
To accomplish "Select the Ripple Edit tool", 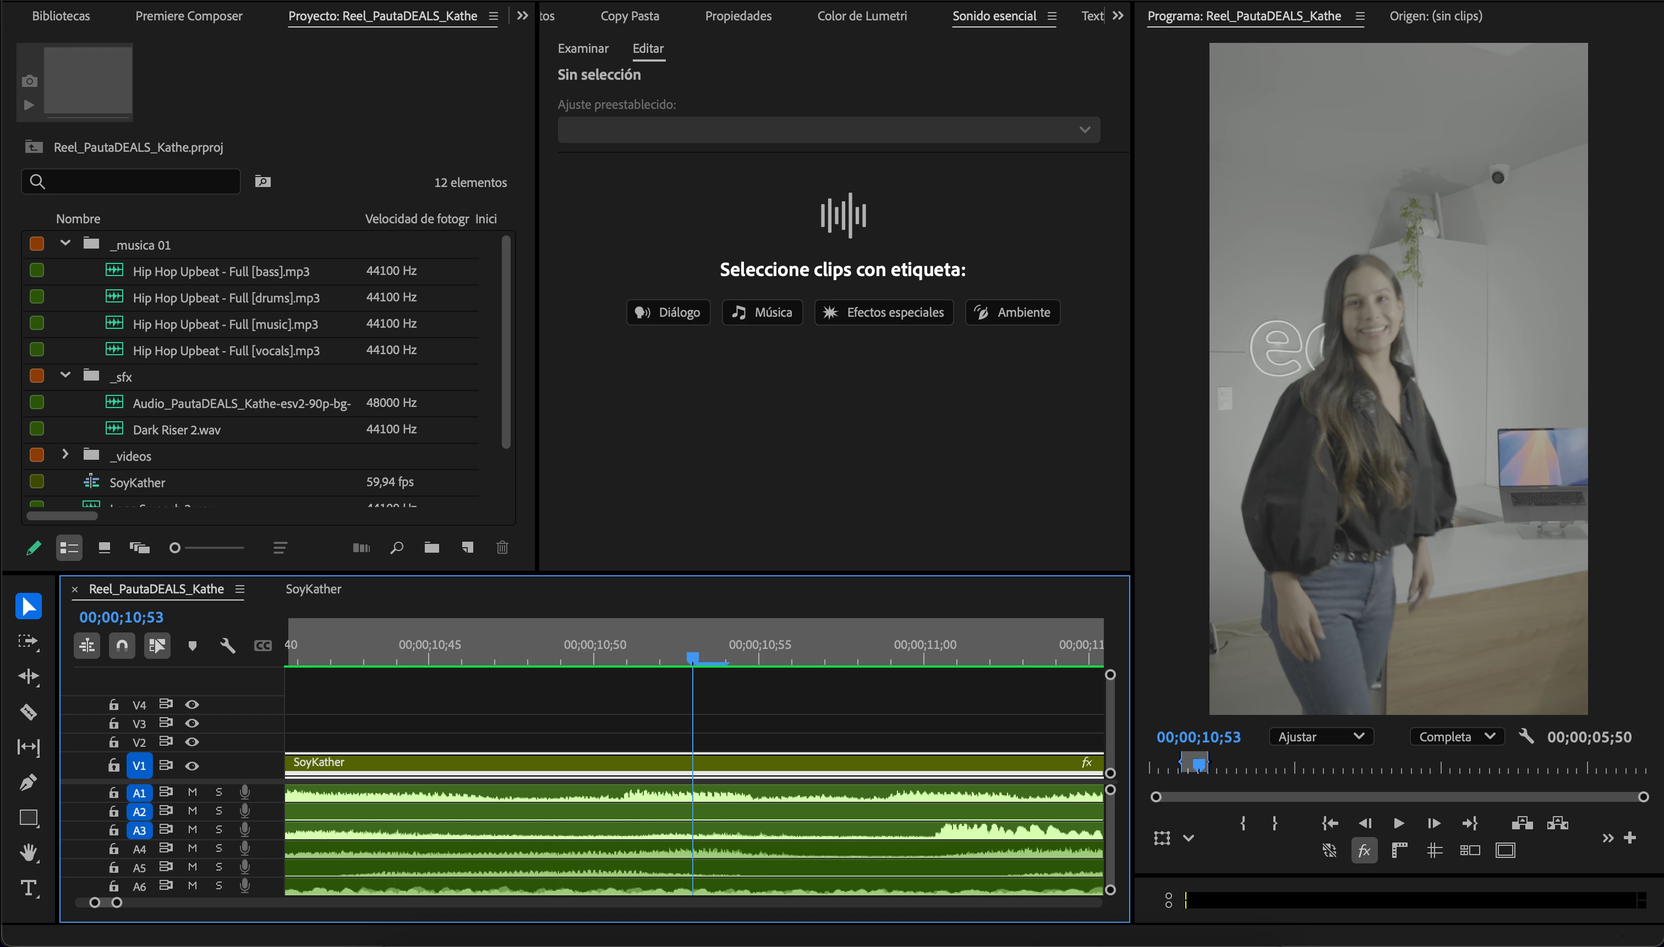I will click(x=29, y=676).
